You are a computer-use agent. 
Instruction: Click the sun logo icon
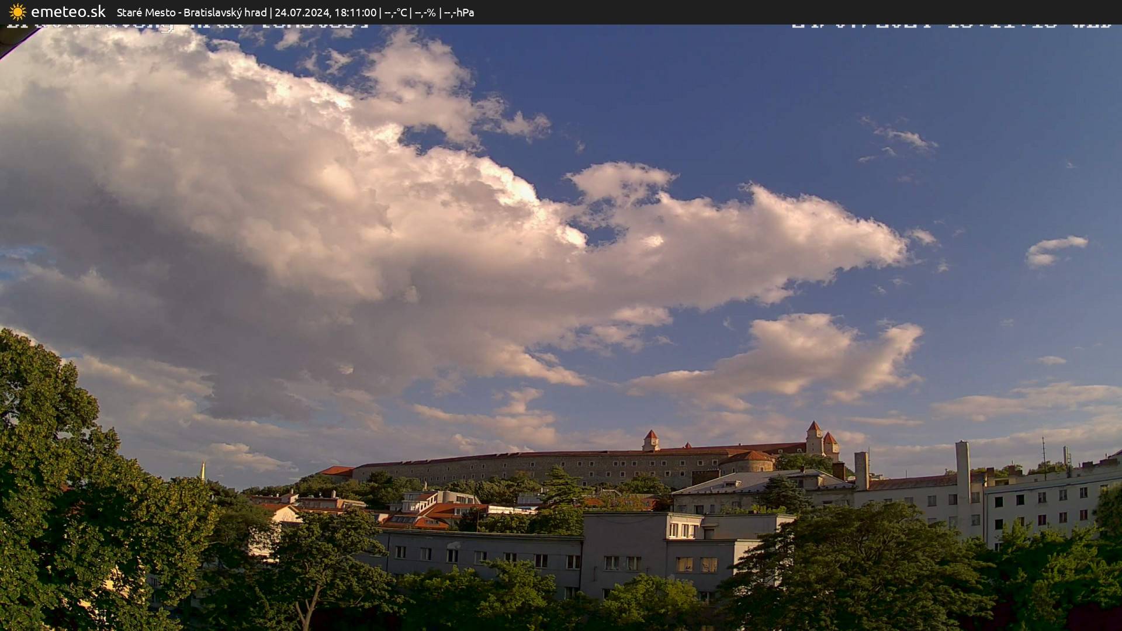click(x=18, y=12)
